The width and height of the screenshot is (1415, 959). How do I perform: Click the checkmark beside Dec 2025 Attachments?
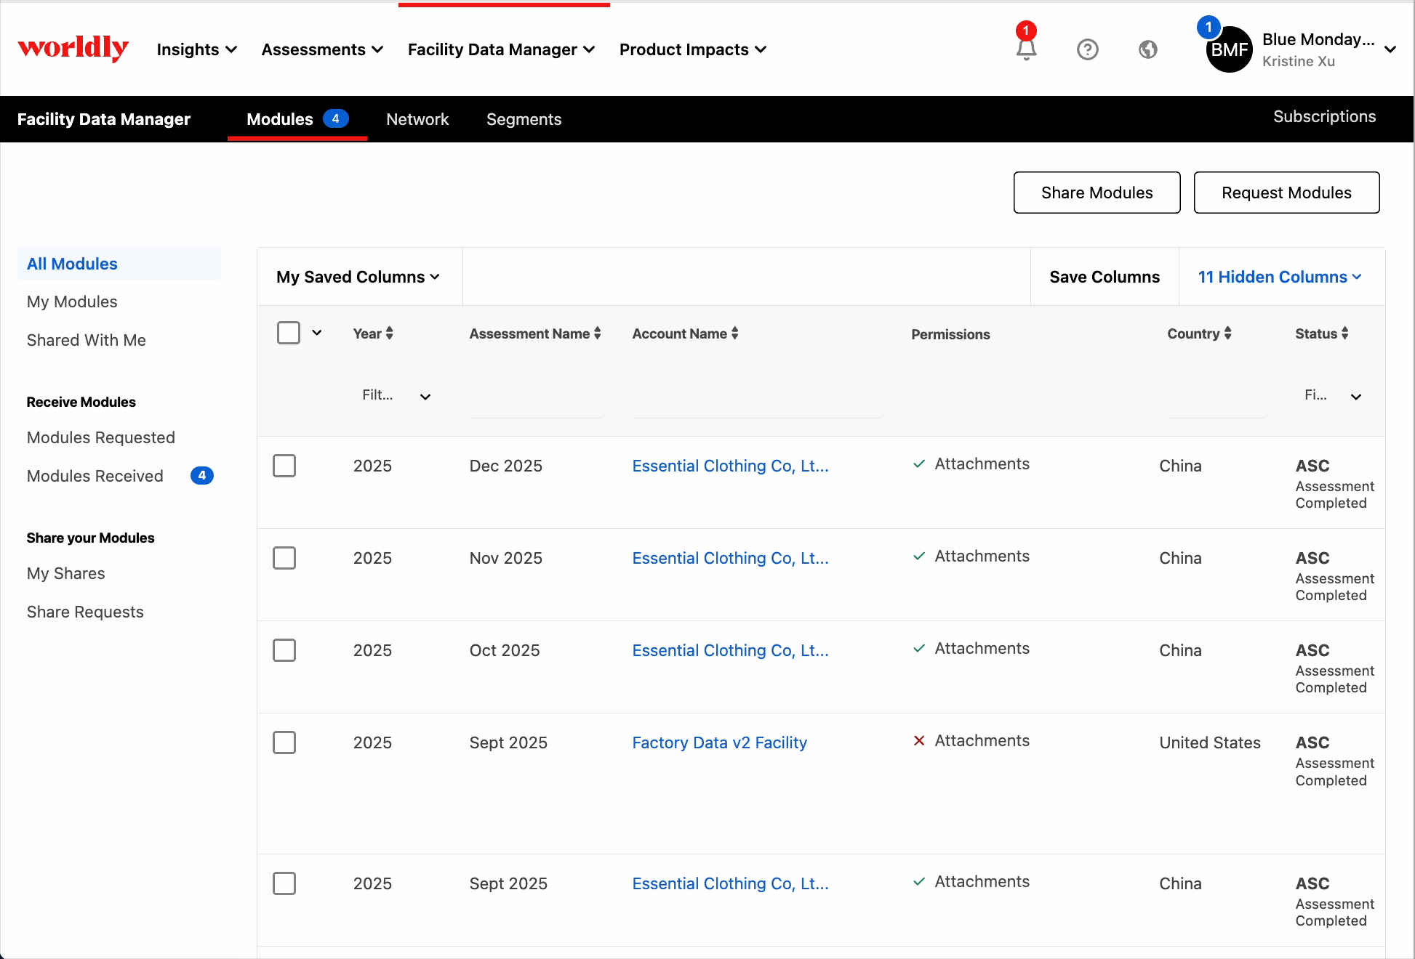pos(919,464)
